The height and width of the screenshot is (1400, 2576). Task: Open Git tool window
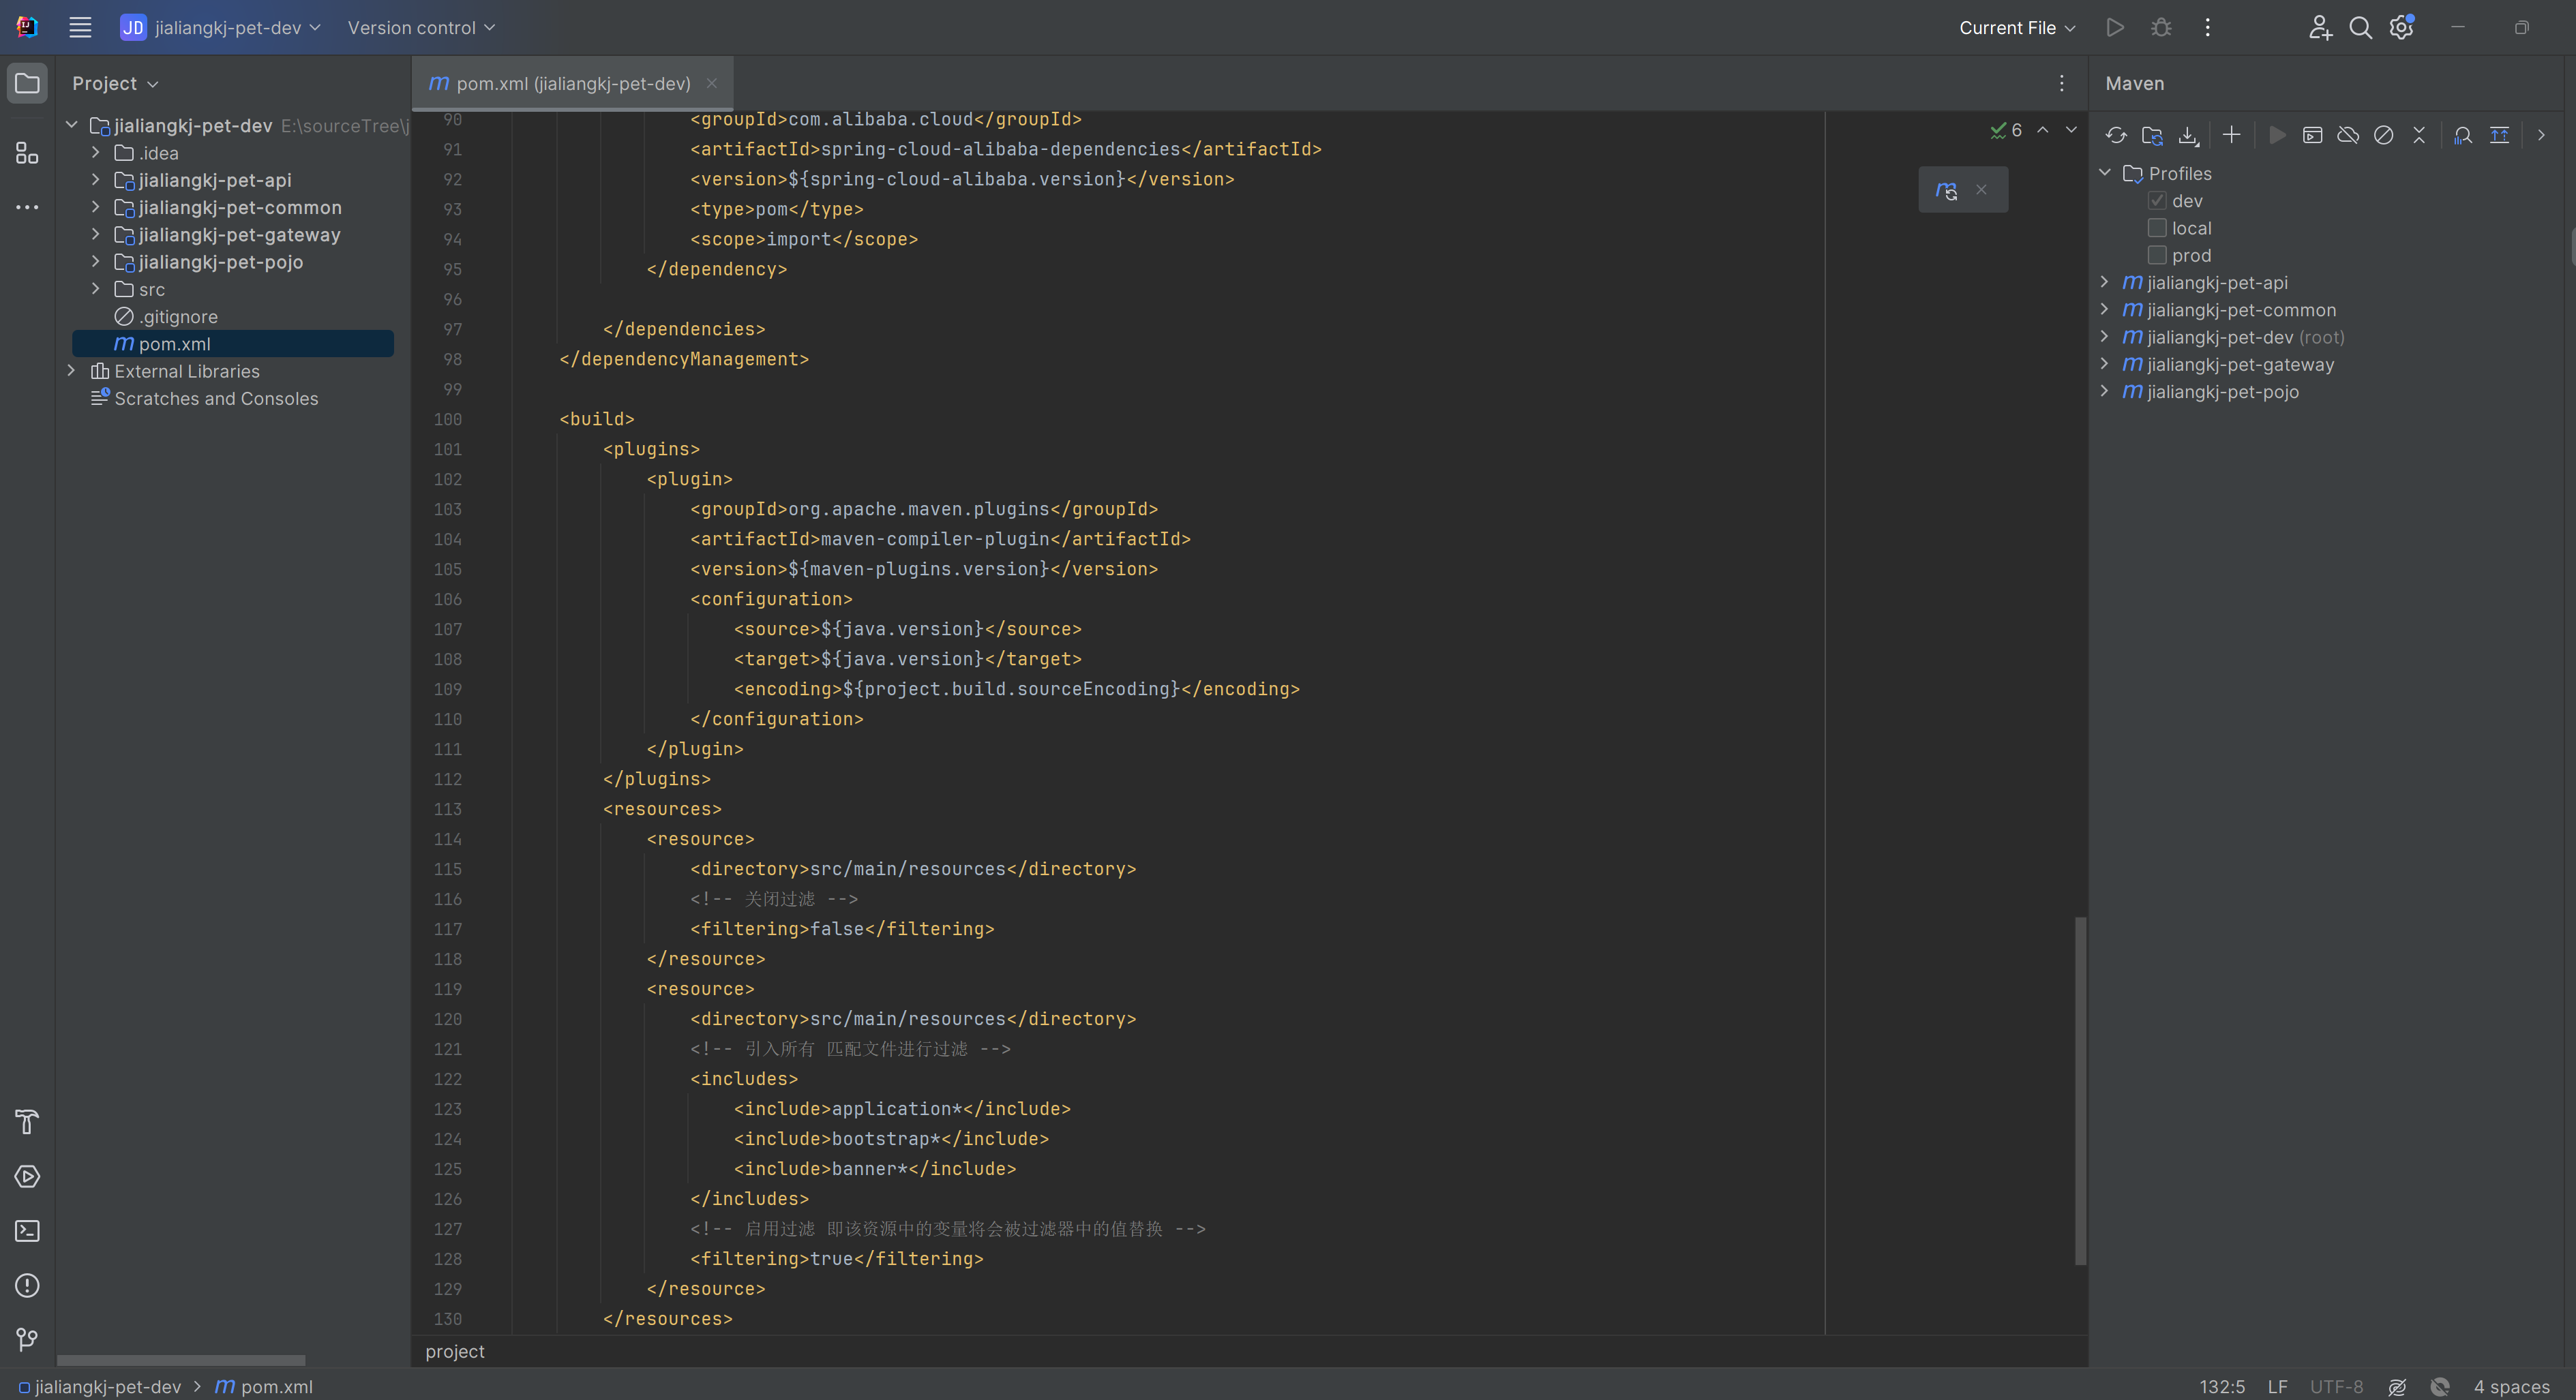(27, 1339)
